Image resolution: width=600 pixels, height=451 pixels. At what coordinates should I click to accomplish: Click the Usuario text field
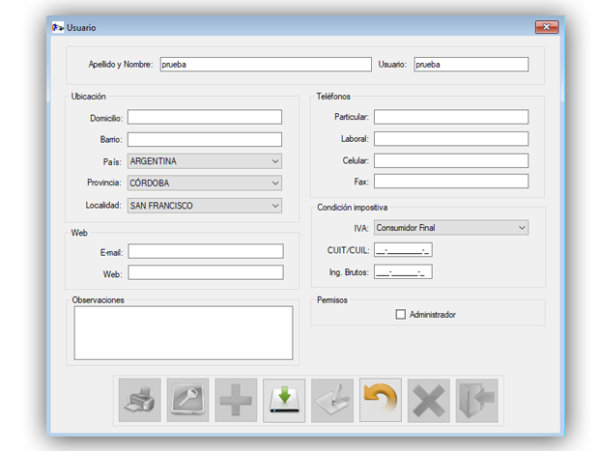click(471, 65)
